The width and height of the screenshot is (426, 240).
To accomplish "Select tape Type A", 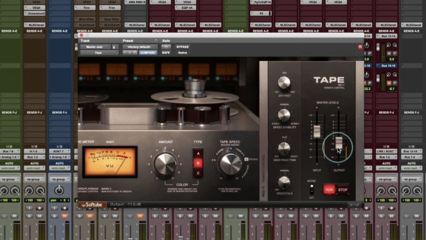I will coord(198,153).
